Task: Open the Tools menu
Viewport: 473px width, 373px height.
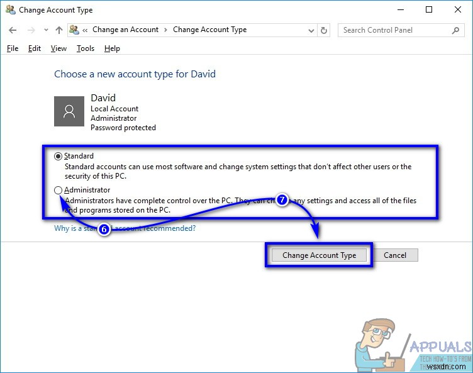Action: click(x=86, y=48)
